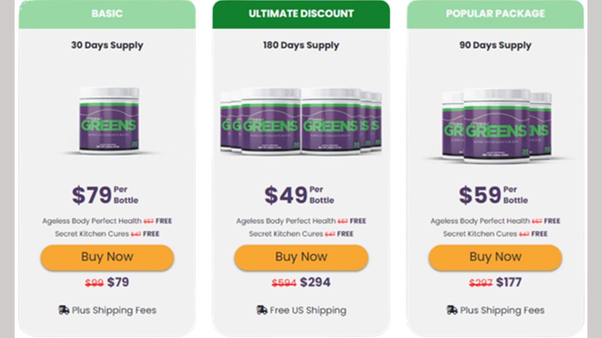Click the three-bottle Greens product image

pos(496,125)
